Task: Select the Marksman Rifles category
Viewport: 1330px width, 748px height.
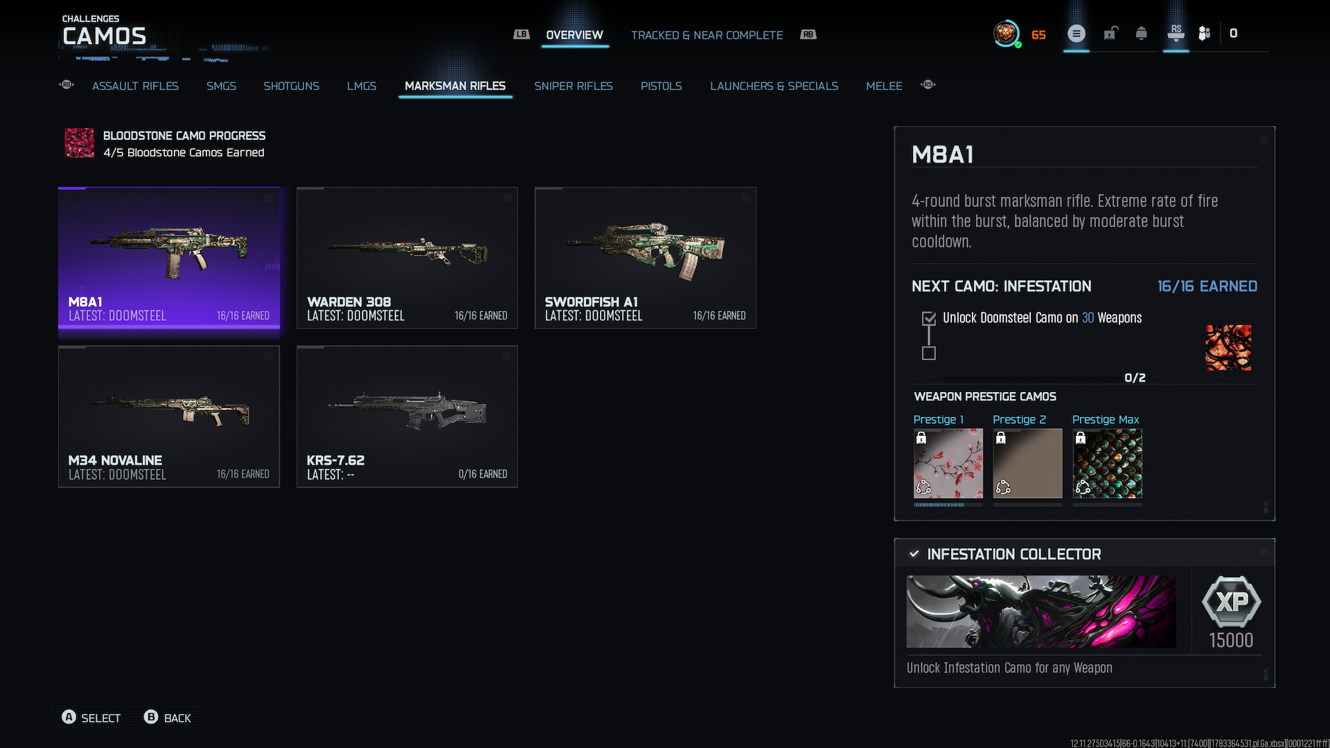Action: [x=455, y=86]
